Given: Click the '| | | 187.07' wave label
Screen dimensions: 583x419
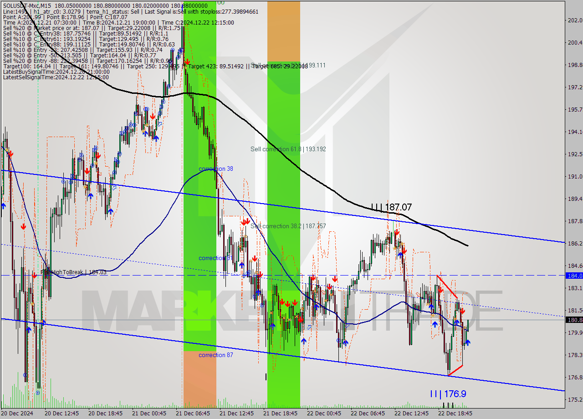Looking at the screenshot, I should [391, 208].
